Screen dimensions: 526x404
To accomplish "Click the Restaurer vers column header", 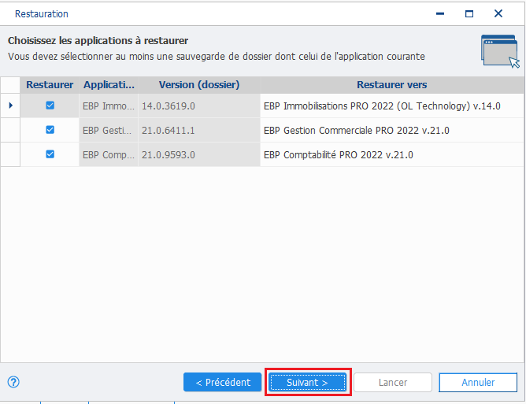I will pyautogui.click(x=391, y=85).
